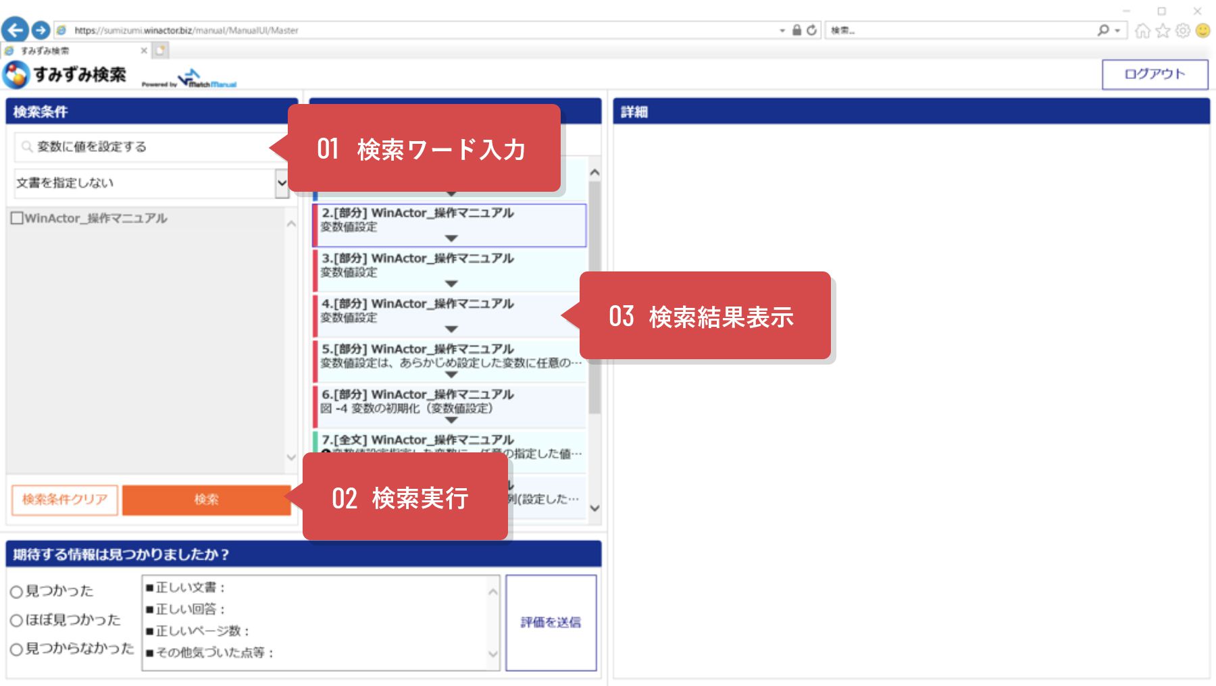Screen dimensions: 1216x686
Task: Click the browser back navigation arrow
Action: [x=15, y=30]
